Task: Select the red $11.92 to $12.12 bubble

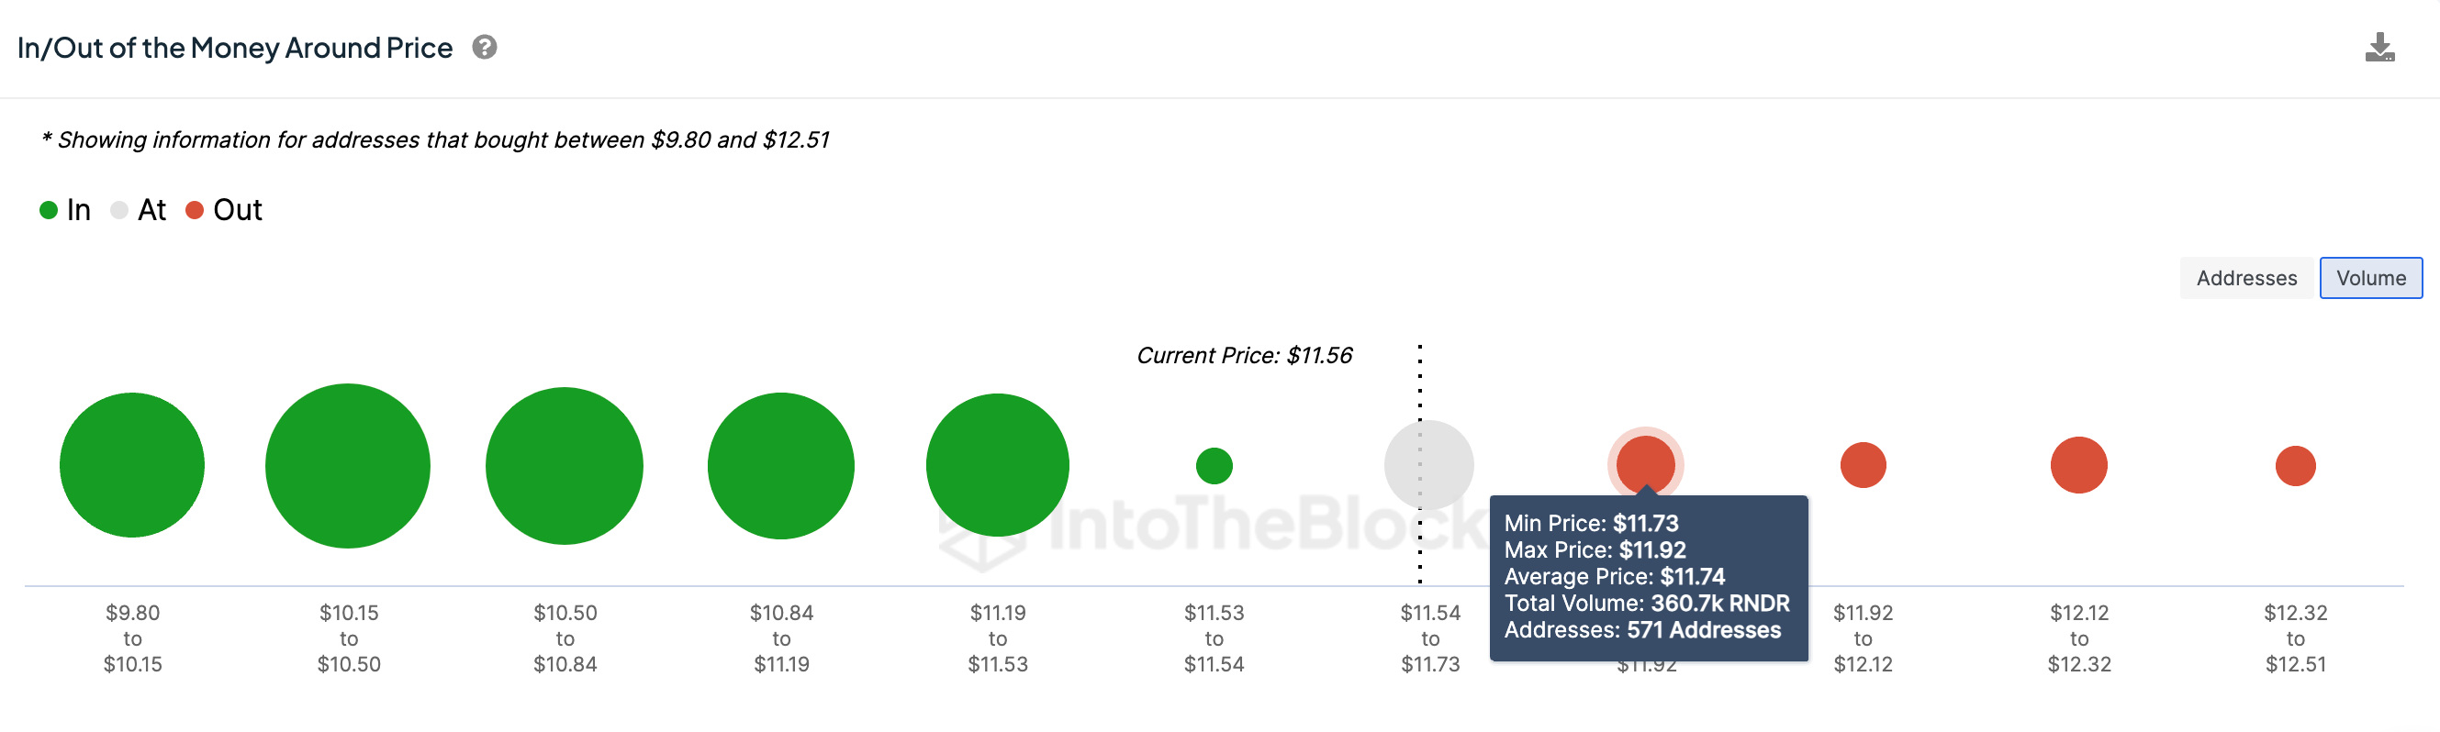Action: coord(1863,465)
